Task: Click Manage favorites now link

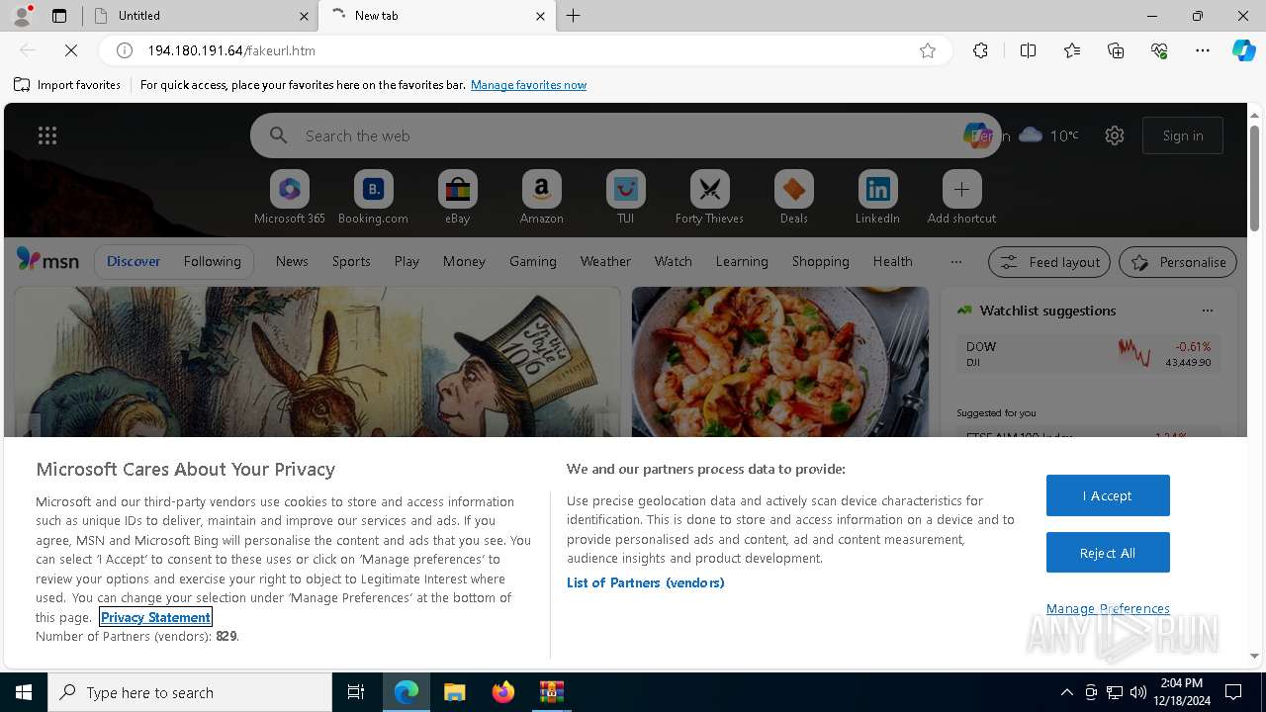Action: 528,85
